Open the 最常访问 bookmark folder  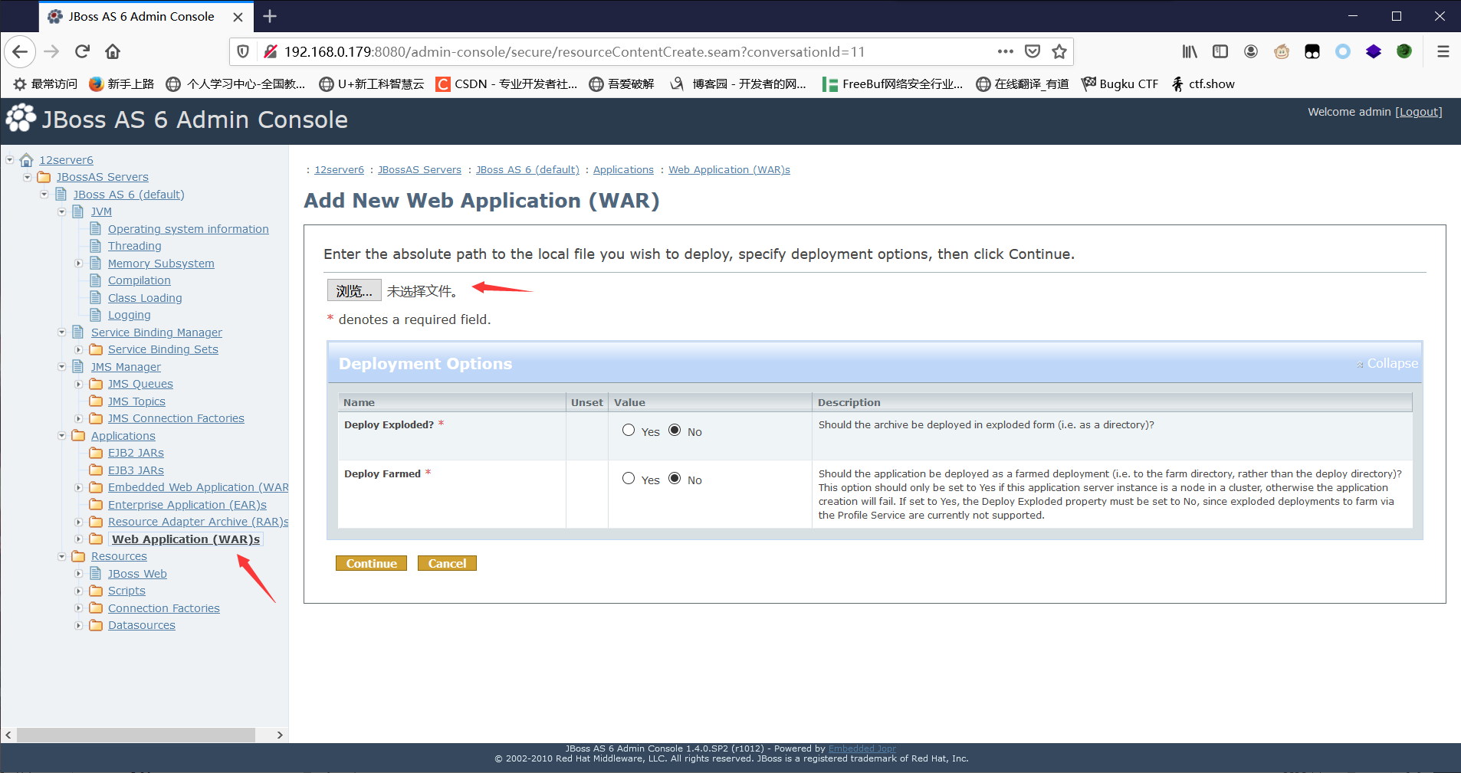click(45, 84)
